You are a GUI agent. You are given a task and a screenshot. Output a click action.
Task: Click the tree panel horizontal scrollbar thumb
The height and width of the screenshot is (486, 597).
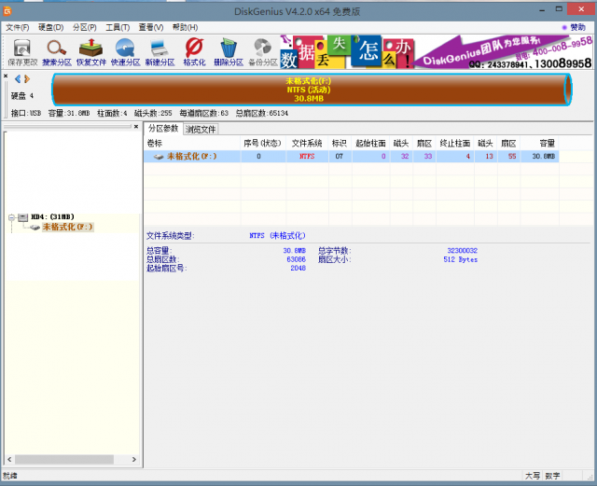click(64, 459)
